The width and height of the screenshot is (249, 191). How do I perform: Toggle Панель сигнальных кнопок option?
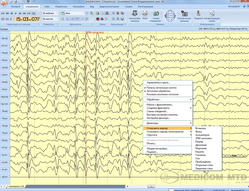pyautogui.click(x=161, y=88)
